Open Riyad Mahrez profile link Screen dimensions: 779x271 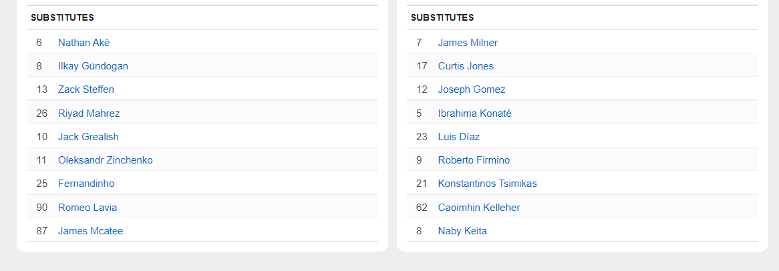coord(89,113)
